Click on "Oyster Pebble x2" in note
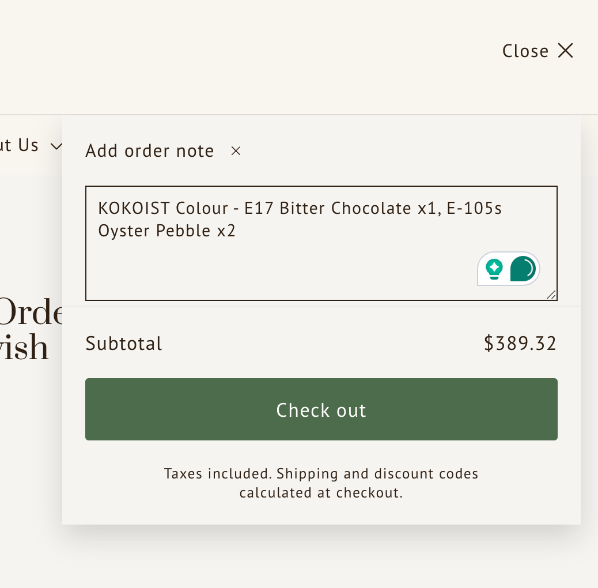 coord(166,231)
